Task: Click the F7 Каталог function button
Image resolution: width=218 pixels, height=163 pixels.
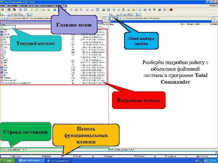Action: click(139, 156)
